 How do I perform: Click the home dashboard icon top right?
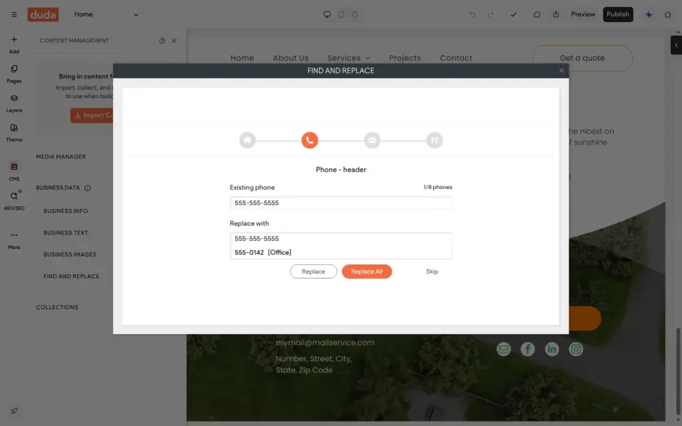coord(667,15)
